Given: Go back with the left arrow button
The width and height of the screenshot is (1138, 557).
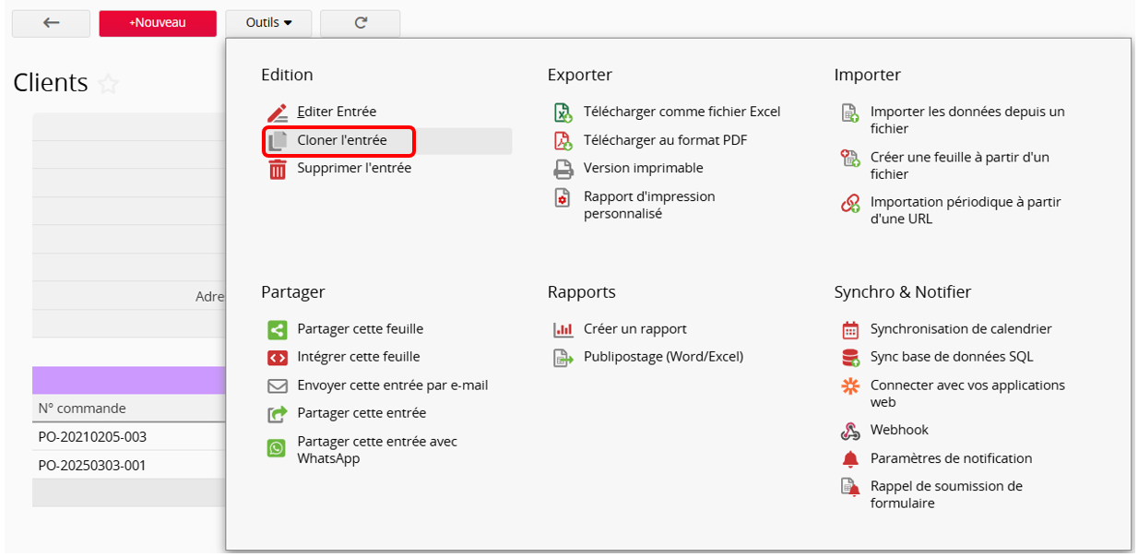Looking at the screenshot, I should tap(51, 23).
